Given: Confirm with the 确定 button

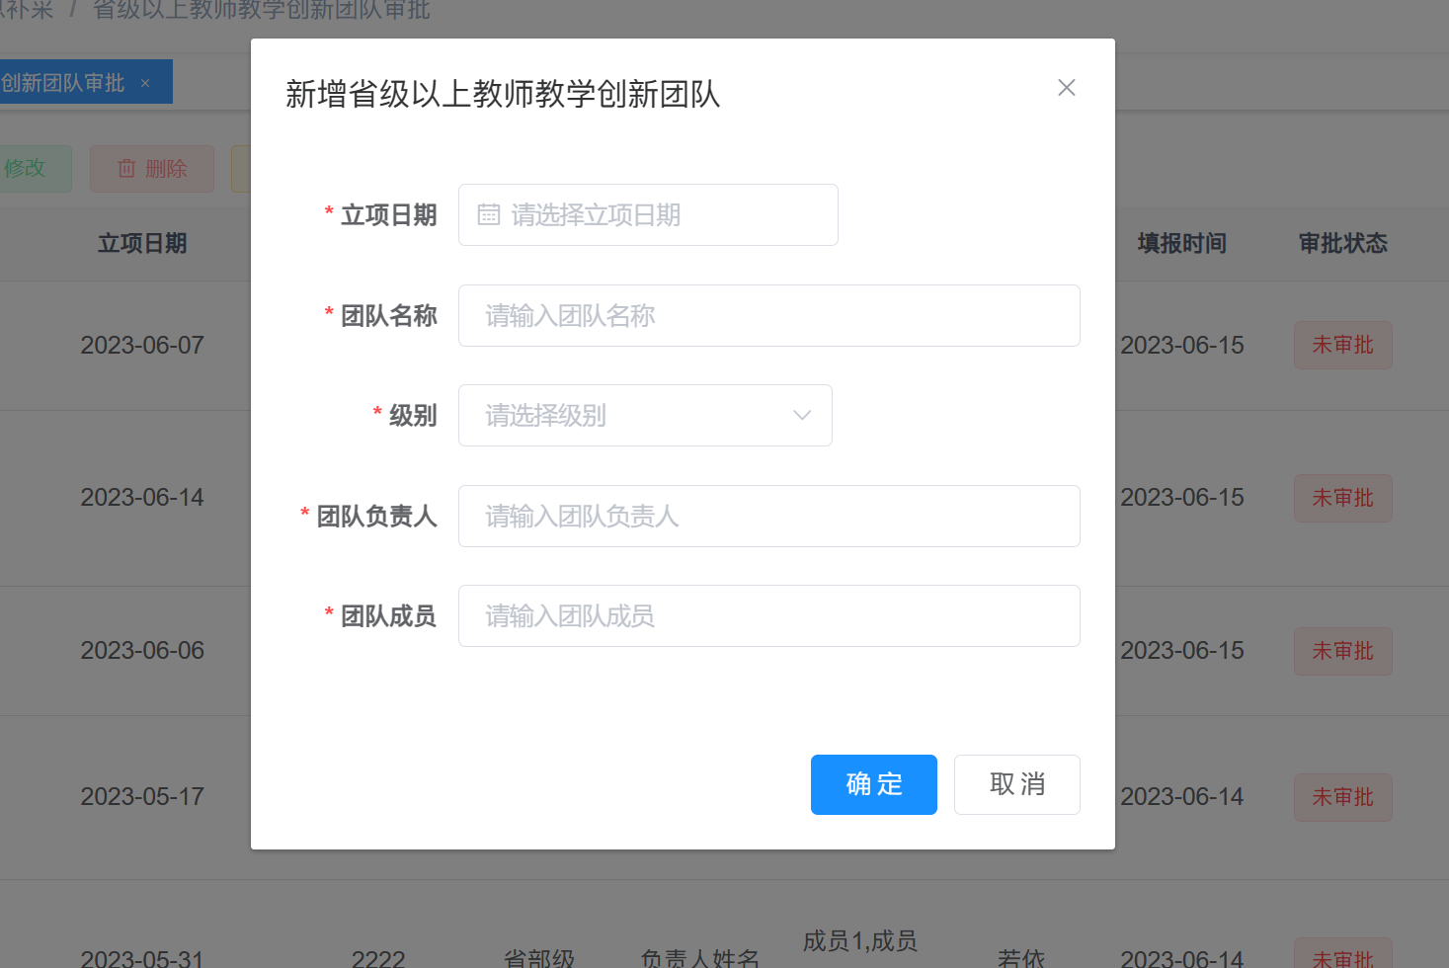Looking at the screenshot, I should click(x=873, y=784).
